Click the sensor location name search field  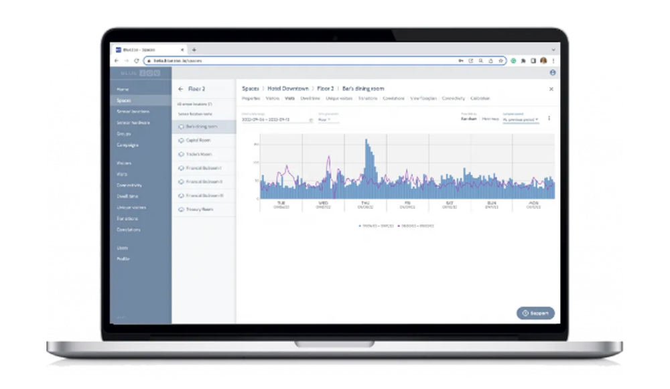[x=204, y=114]
